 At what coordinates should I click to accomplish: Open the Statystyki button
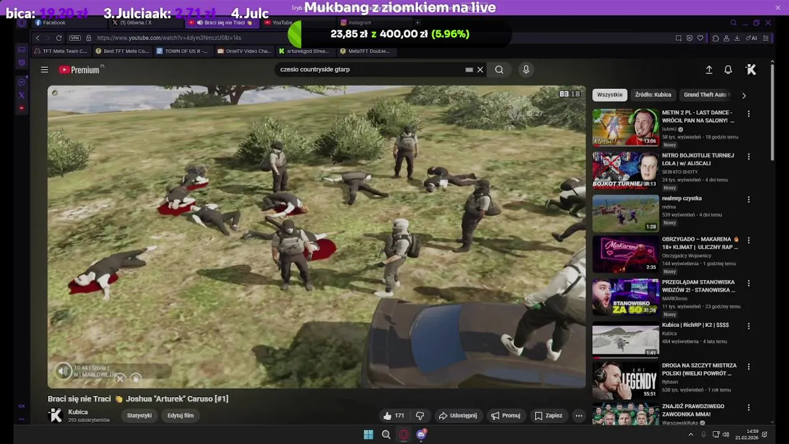point(139,416)
